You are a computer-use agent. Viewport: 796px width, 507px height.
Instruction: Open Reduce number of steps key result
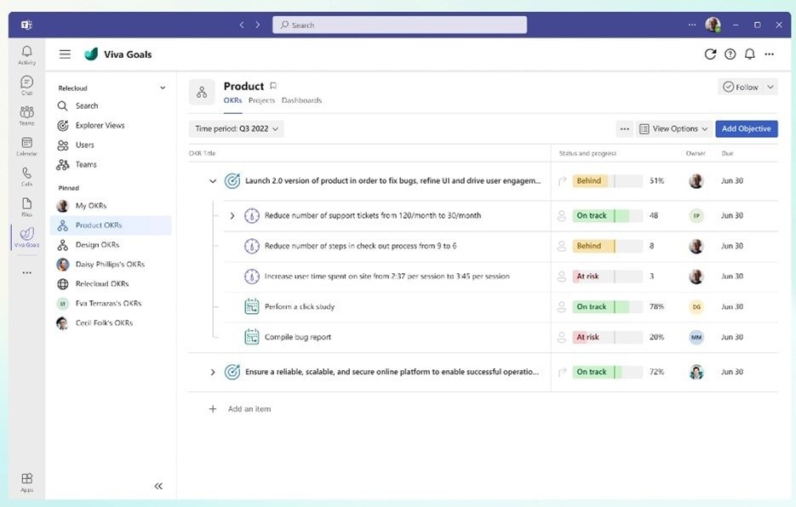click(360, 246)
